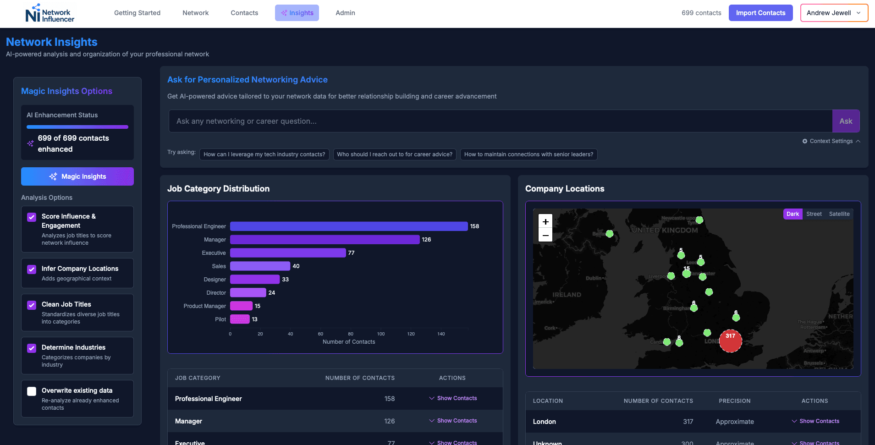Screen dimensions: 875x445
Task: Expand Show Contacts for Professional Engineer
Action: (x=453, y=398)
